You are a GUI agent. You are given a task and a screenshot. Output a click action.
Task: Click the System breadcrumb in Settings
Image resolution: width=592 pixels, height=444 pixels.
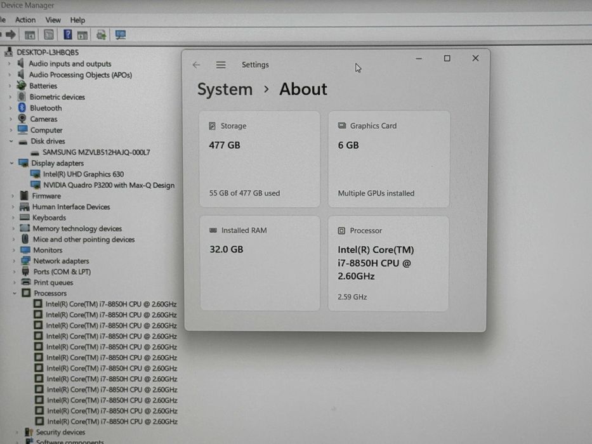pyautogui.click(x=225, y=89)
